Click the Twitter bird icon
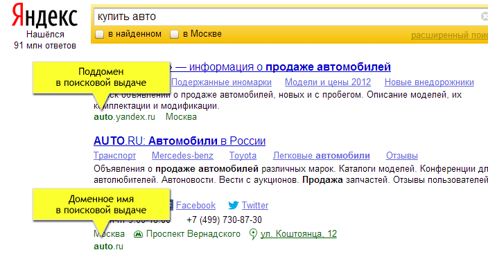This screenshot has height=259, width=488. [233, 205]
